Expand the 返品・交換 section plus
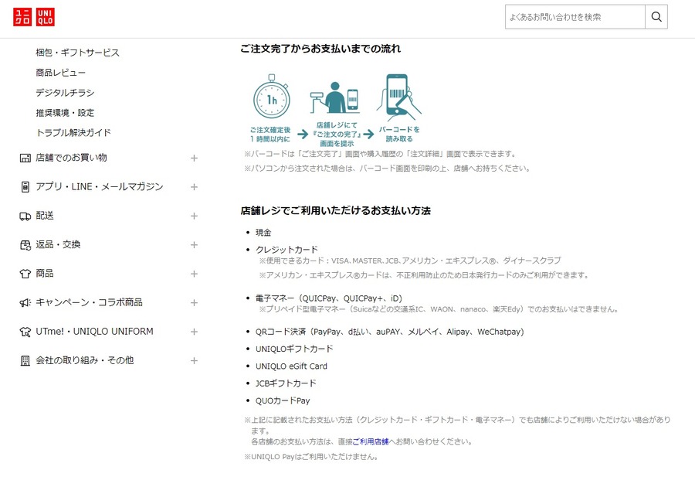 pos(194,245)
